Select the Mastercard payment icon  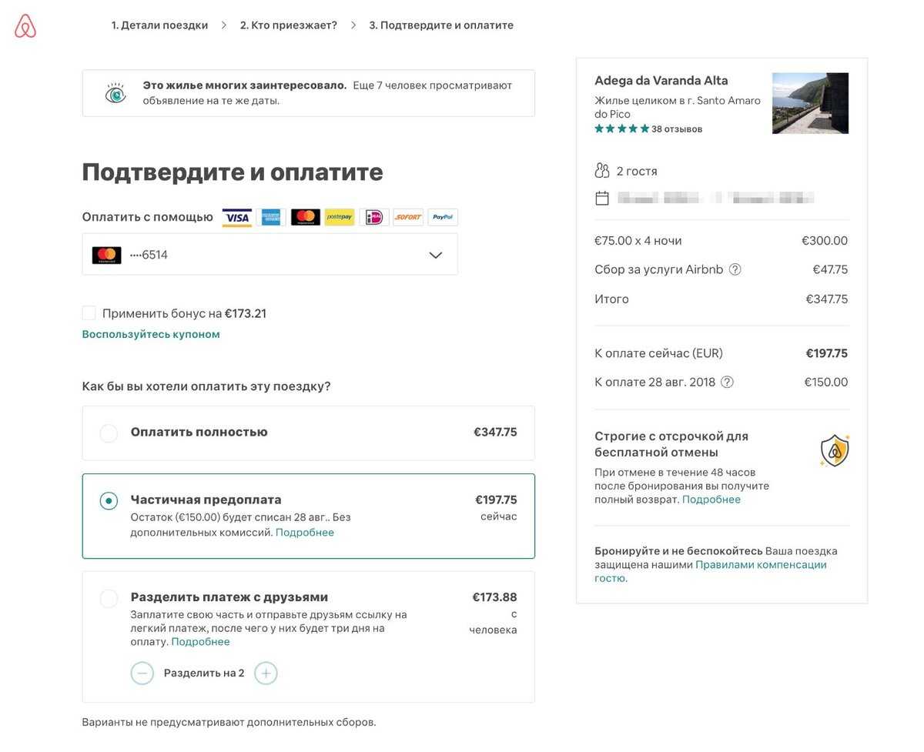tap(305, 217)
